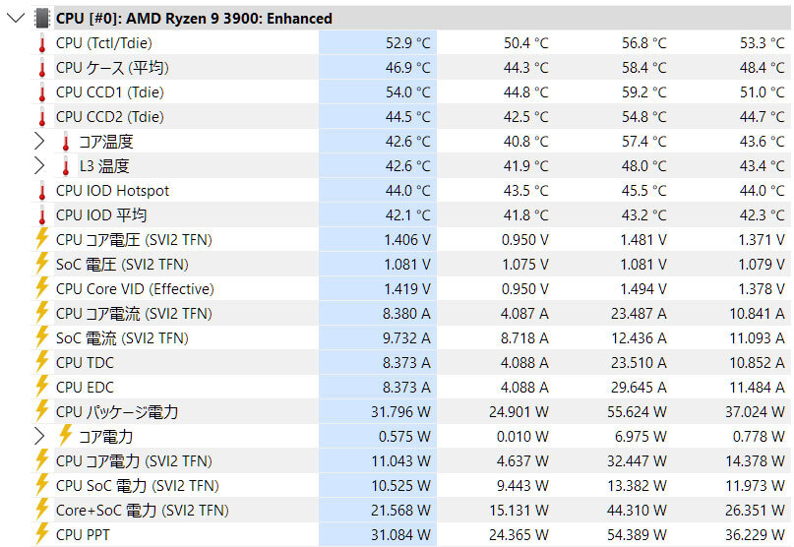Click the lightning icon beside CPU EDC
This screenshot has width=794, height=547.
42,386
